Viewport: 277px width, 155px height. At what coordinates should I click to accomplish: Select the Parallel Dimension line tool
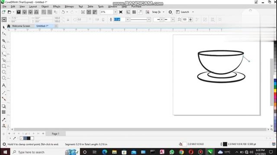coord(4,93)
